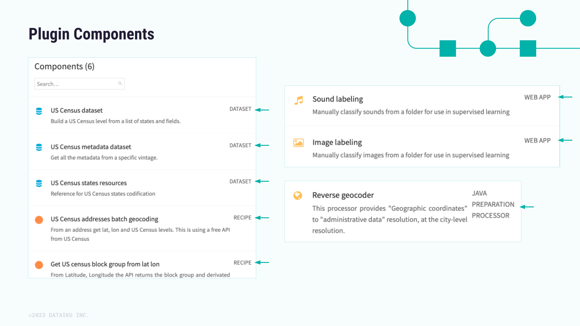Click the DATASET tag beside US Census dataset
Viewport: 580px width, 326px height.
pos(240,109)
